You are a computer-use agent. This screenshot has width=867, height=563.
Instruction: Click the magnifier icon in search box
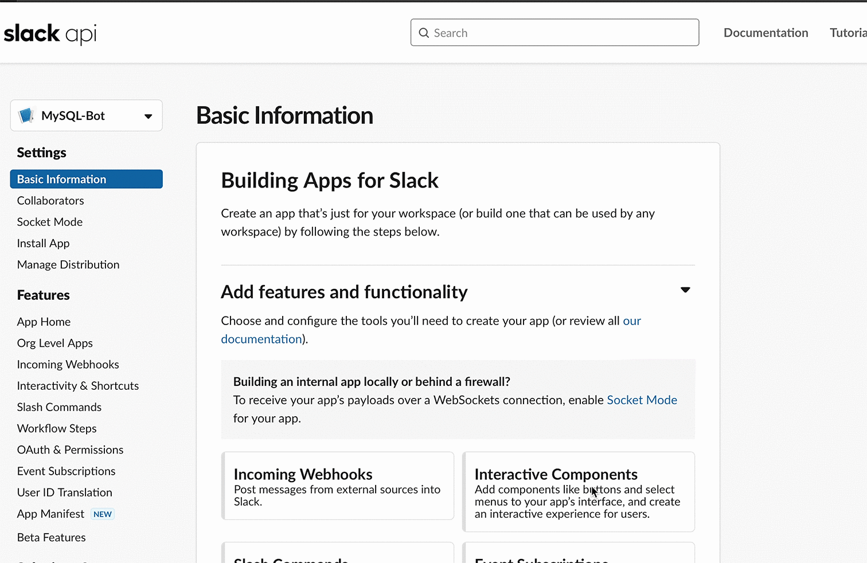pyautogui.click(x=424, y=33)
